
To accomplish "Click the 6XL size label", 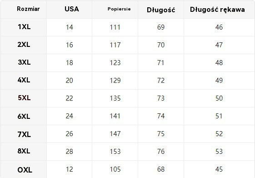I will coord(24,116).
